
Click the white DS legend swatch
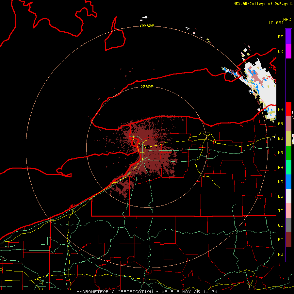(x=288, y=196)
